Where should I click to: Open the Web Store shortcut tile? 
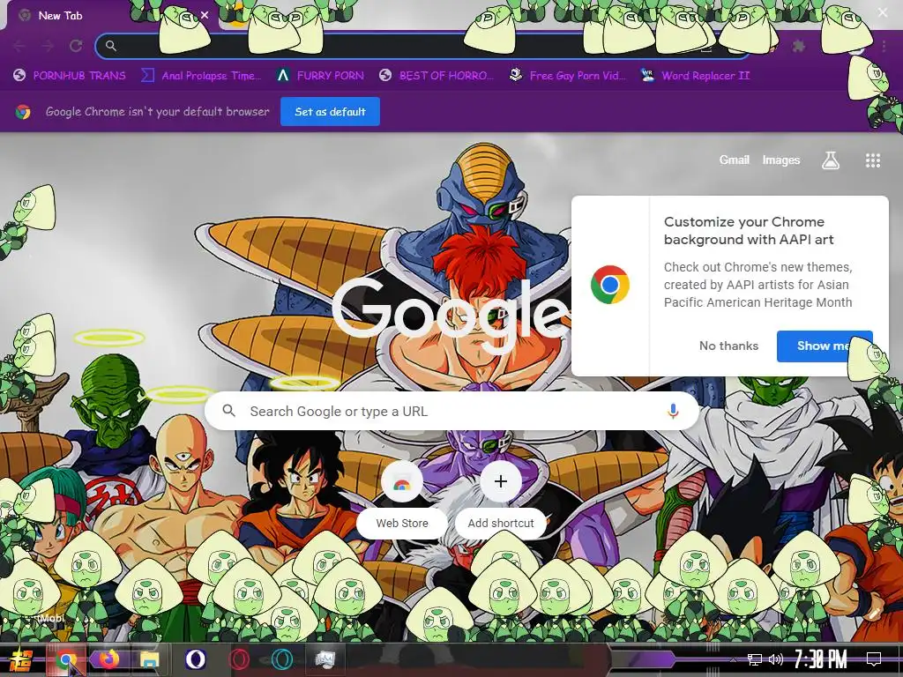click(402, 482)
